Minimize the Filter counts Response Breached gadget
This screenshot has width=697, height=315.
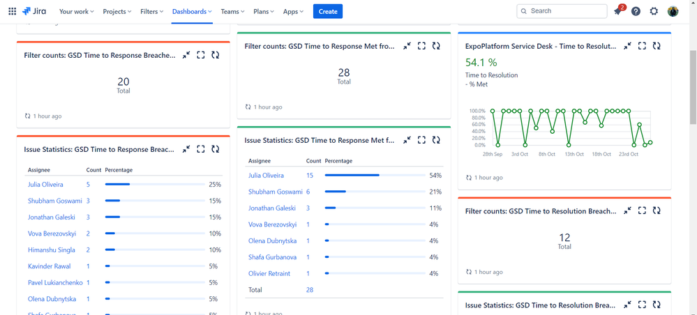coord(186,55)
